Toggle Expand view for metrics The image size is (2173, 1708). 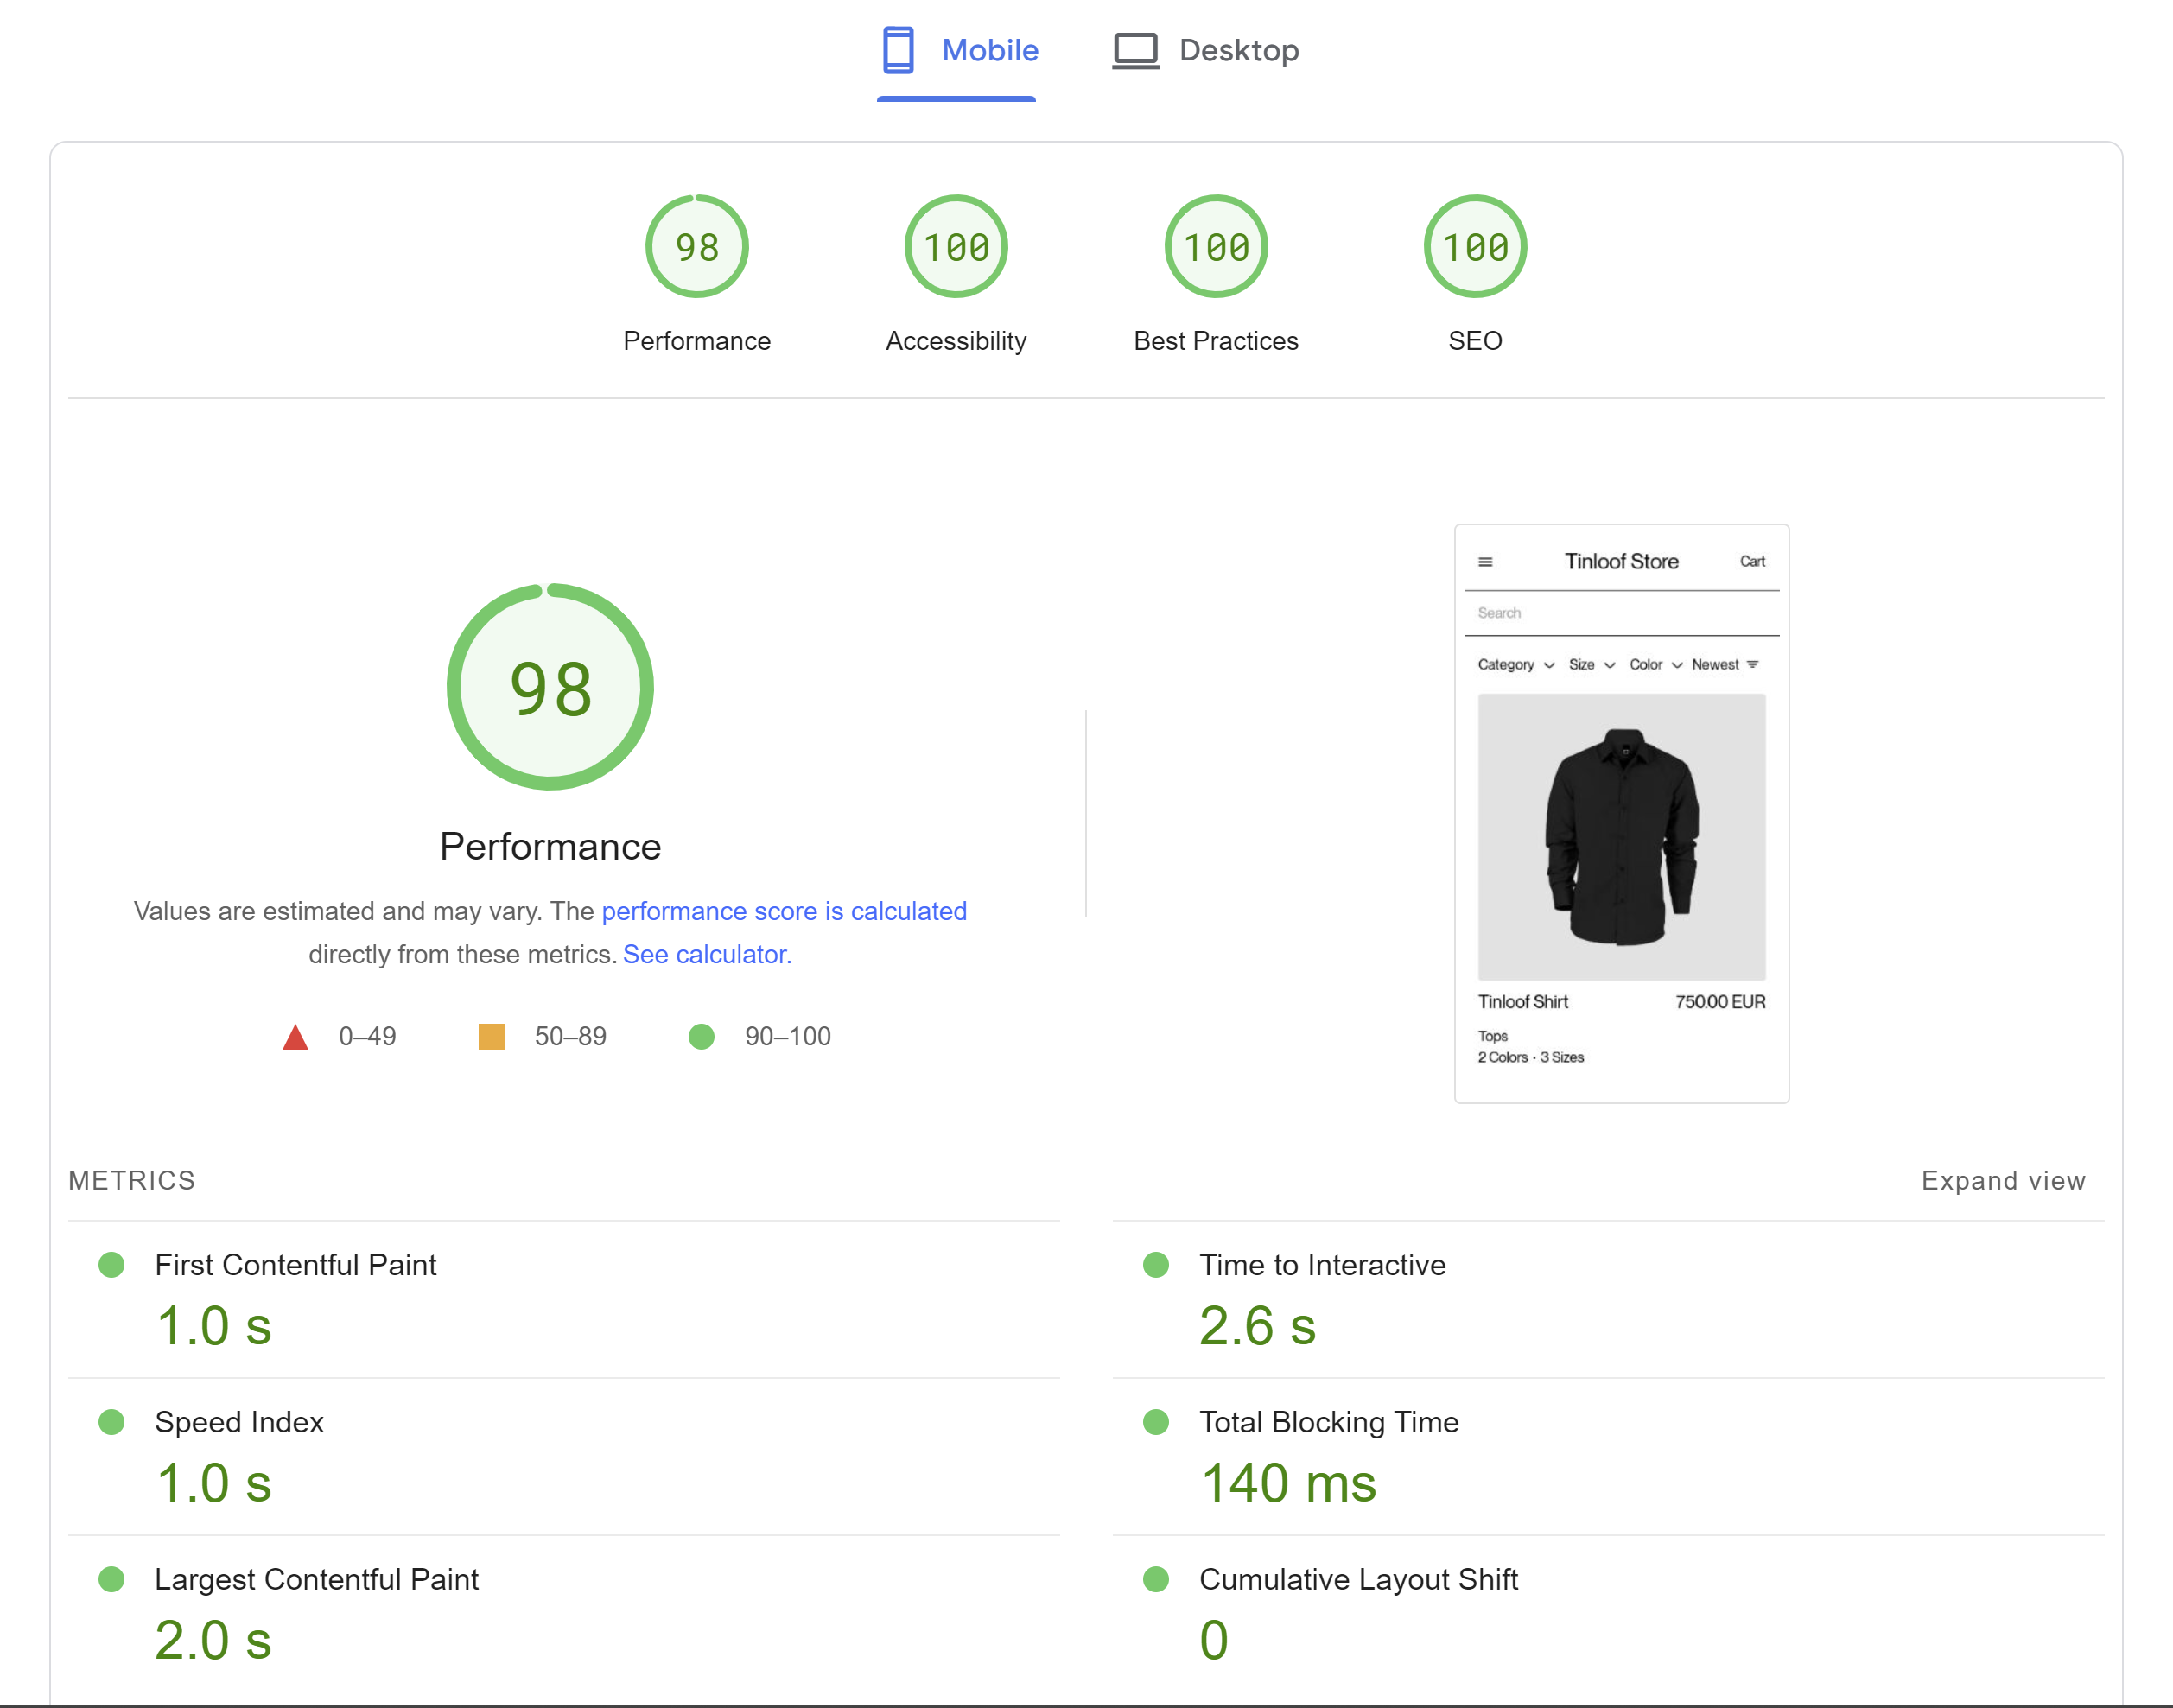[2002, 1181]
